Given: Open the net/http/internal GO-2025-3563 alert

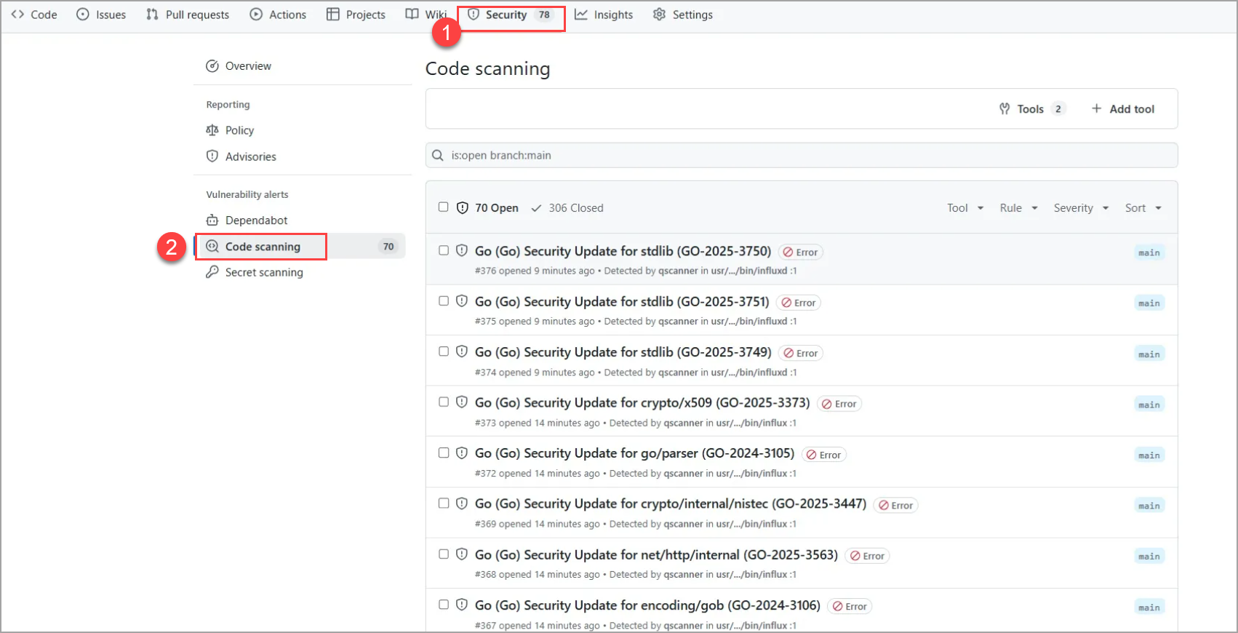Looking at the screenshot, I should click(x=656, y=554).
